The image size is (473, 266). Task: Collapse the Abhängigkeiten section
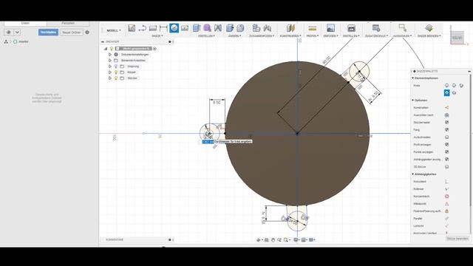point(413,174)
